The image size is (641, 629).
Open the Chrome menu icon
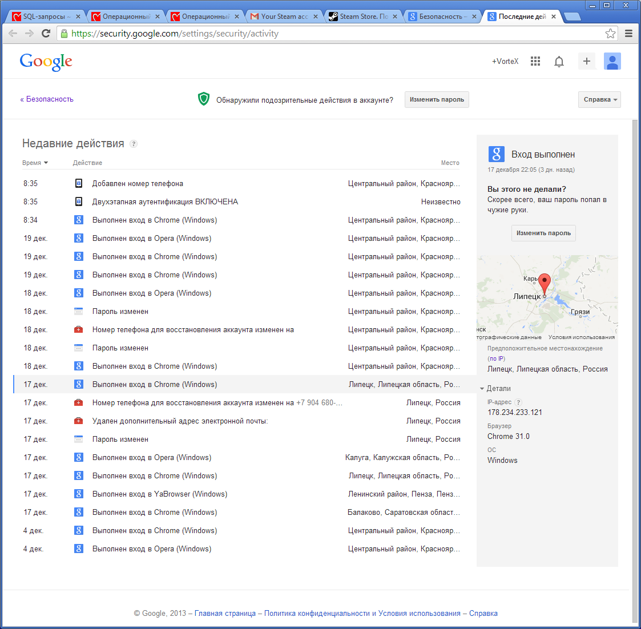(x=629, y=34)
